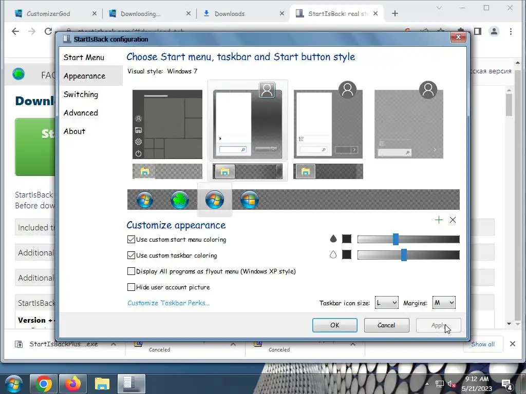Click the taskbar opacity slider handle
The width and height of the screenshot is (526, 394).
point(404,255)
